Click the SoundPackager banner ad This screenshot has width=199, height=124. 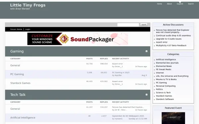pyautogui.click(x=78, y=39)
